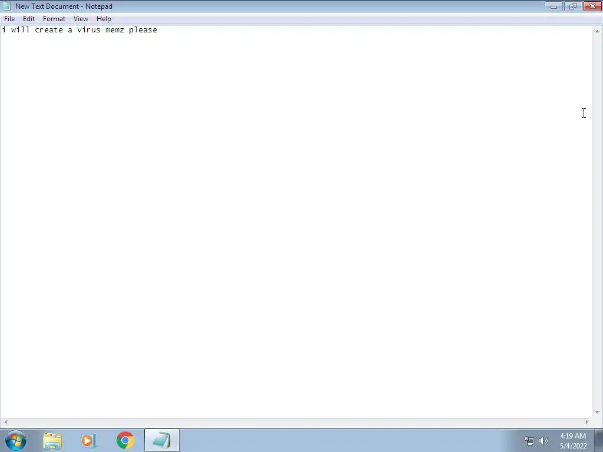
Task: Close the Notepad window
Action: 592,6
